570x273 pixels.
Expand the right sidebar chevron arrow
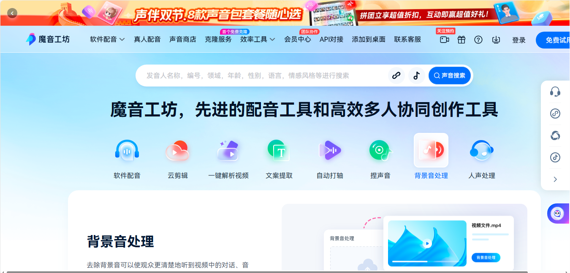555,179
